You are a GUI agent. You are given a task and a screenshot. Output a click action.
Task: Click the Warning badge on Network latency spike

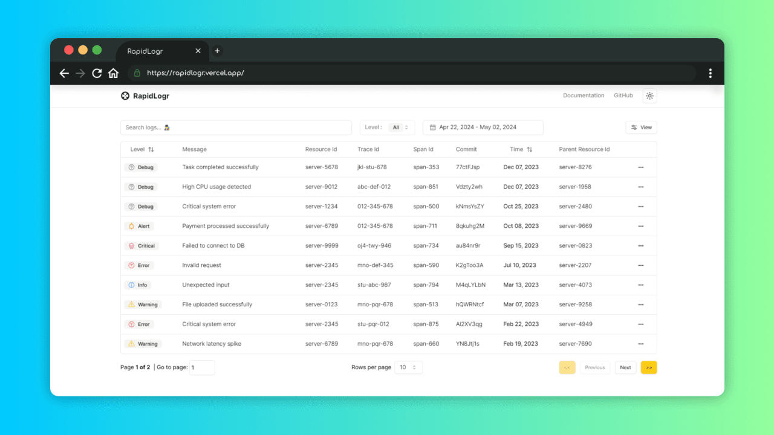tap(143, 343)
